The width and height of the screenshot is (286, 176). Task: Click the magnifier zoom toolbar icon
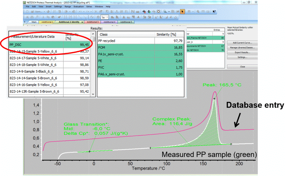tap(198, 11)
